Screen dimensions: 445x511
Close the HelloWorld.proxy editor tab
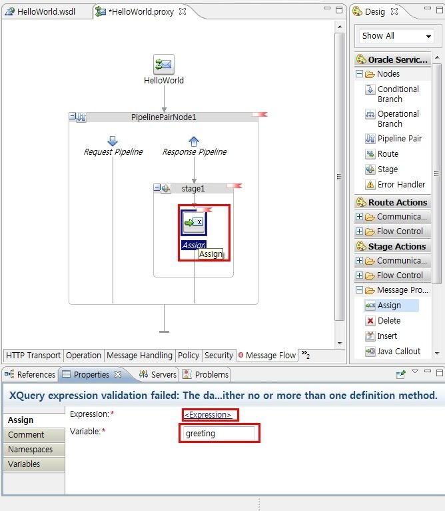[x=183, y=11]
